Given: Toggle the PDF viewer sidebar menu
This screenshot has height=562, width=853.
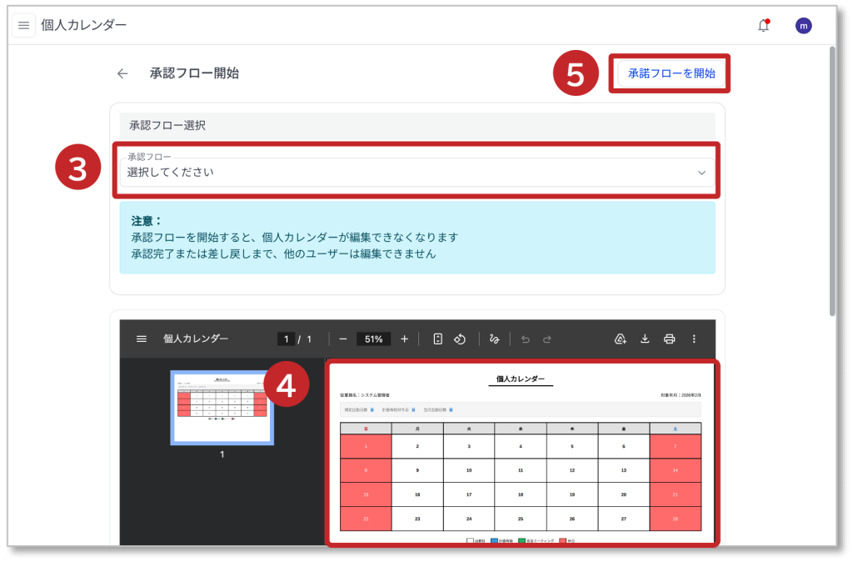Looking at the screenshot, I should click(142, 339).
